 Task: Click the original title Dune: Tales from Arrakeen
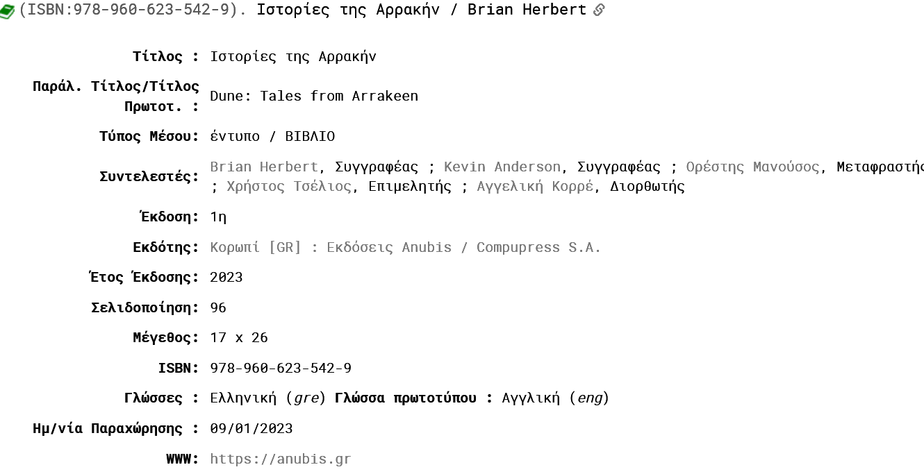tap(314, 96)
